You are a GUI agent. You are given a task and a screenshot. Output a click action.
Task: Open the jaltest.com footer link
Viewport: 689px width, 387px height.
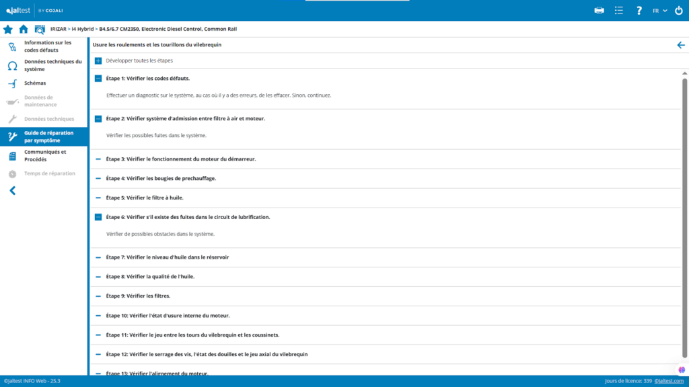669,381
